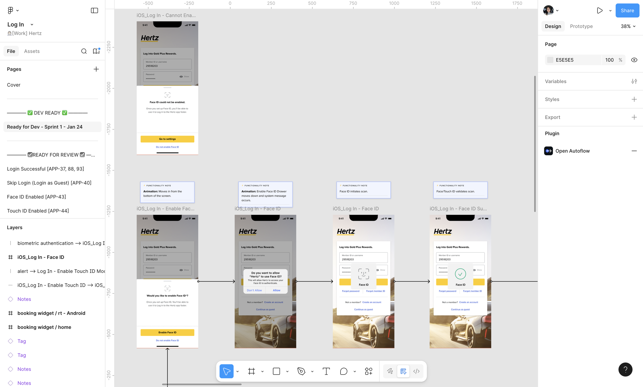Select the Comment tool
Screen dimensions: 643x387
point(344,371)
